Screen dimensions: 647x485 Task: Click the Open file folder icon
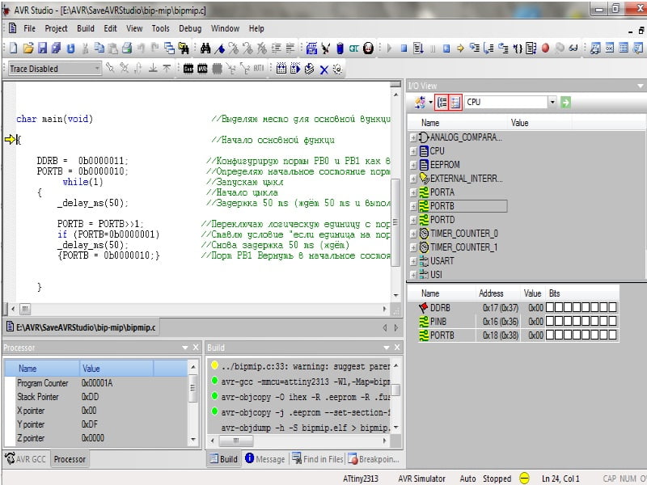pyautogui.click(x=27, y=48)
